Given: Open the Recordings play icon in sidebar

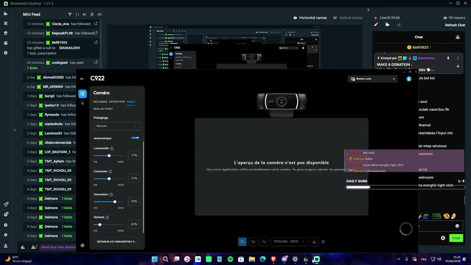Looking at the screenshot, I should 6,53.
